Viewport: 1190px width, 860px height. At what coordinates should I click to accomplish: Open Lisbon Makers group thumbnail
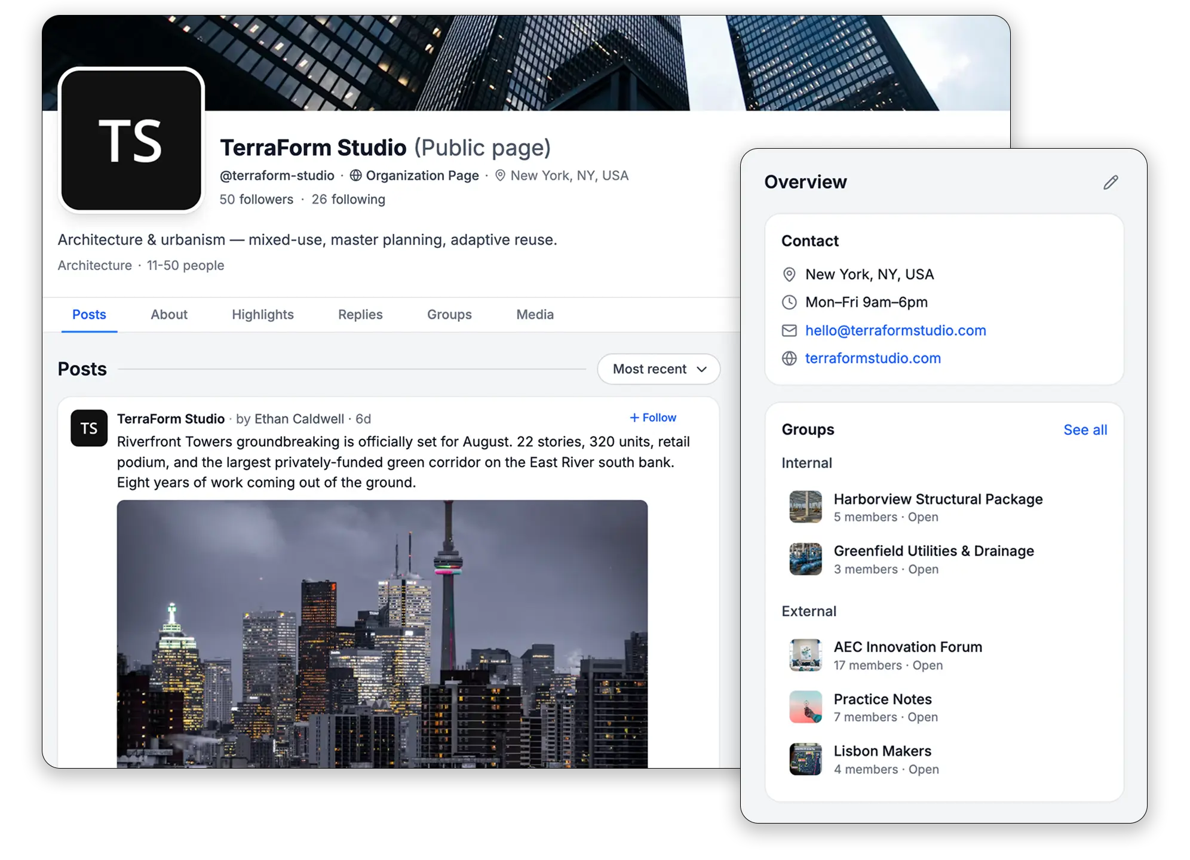(805, 758)
